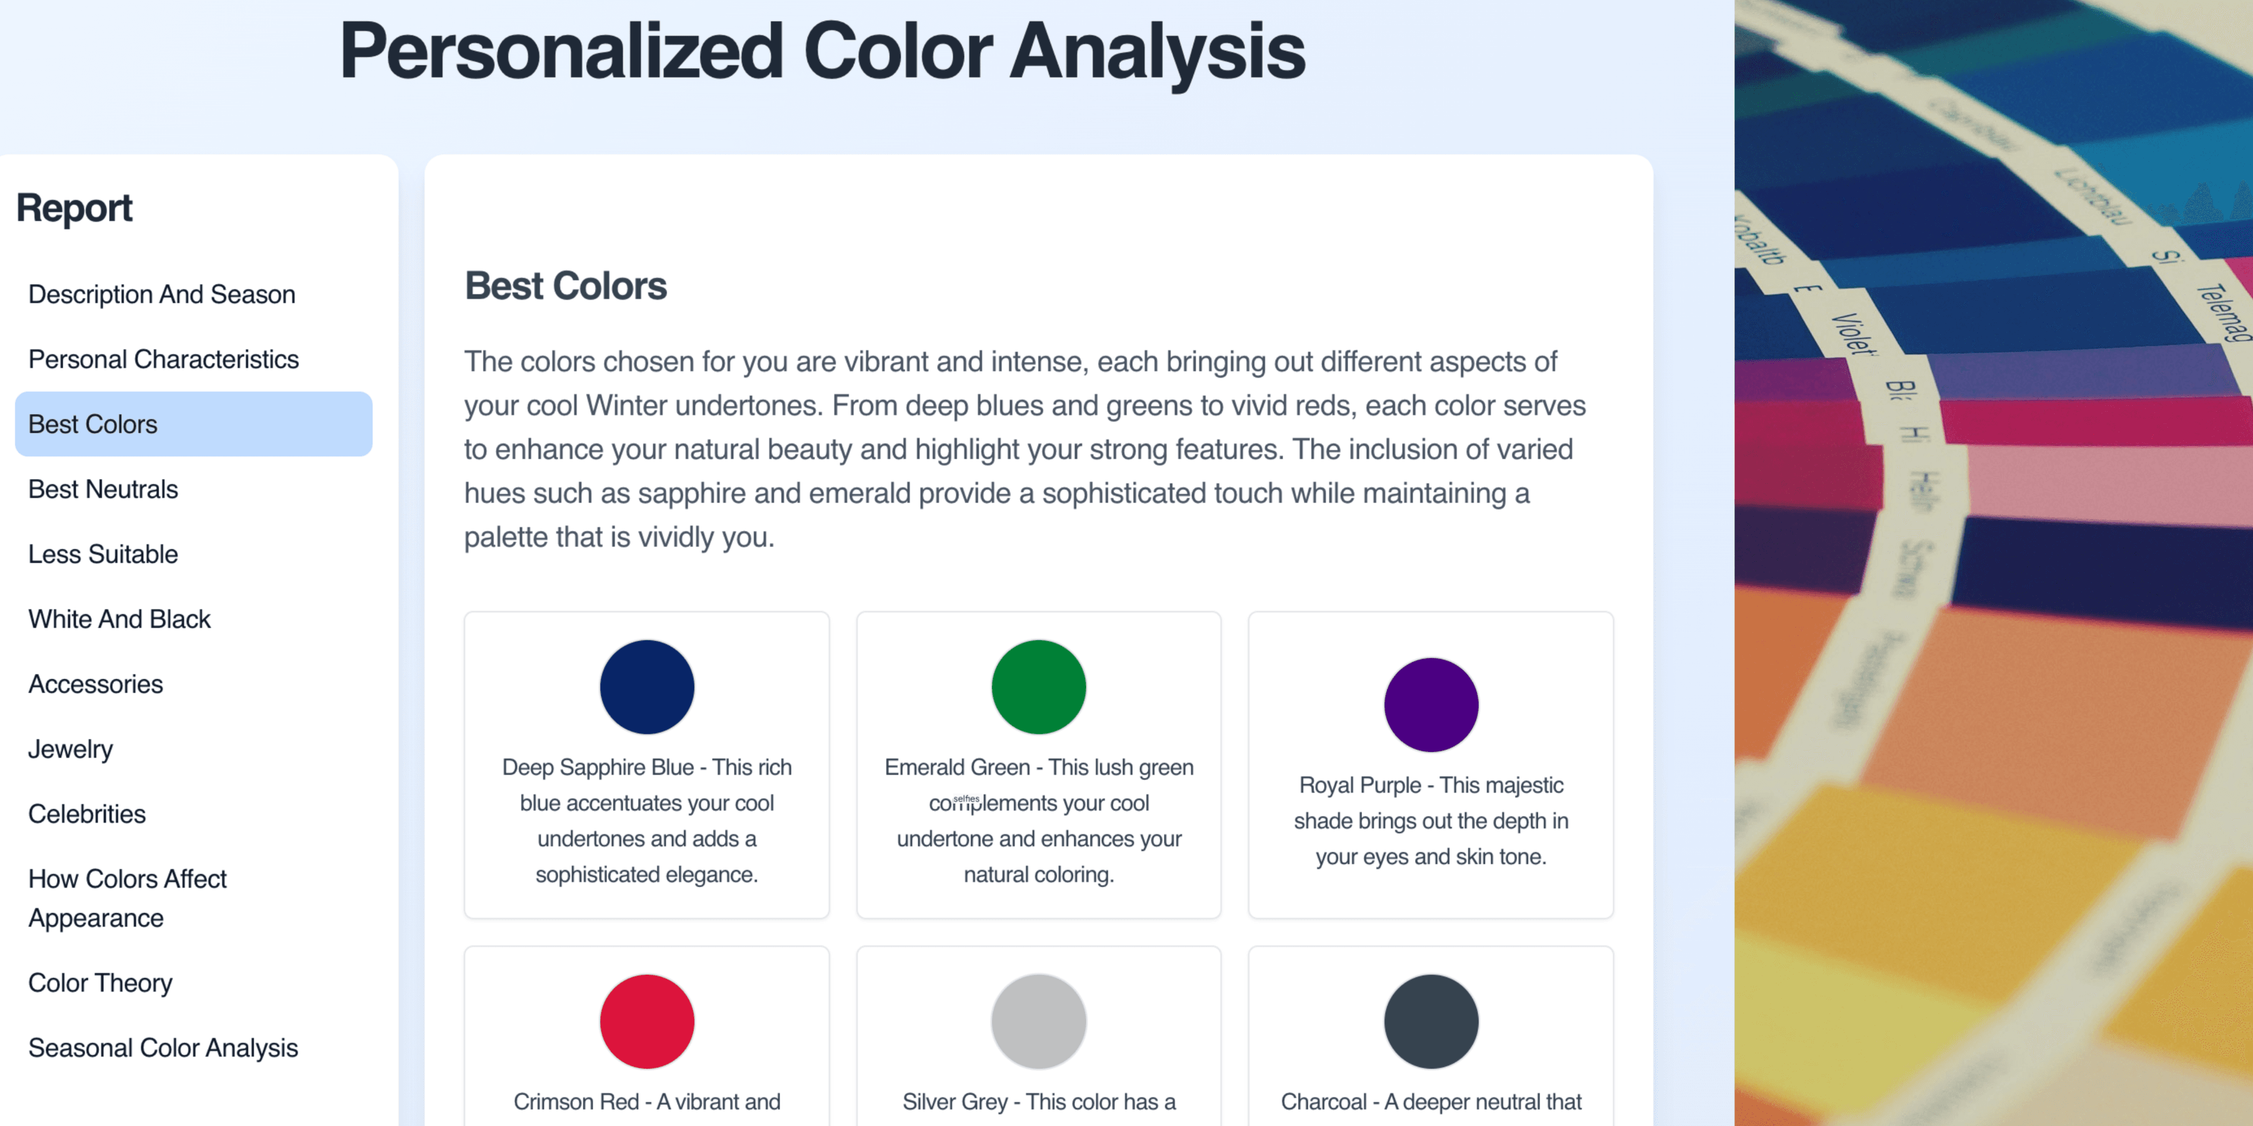Click the Deep Sapphire Blue color circle
2253x1126 pixels.
coord(647,687)
